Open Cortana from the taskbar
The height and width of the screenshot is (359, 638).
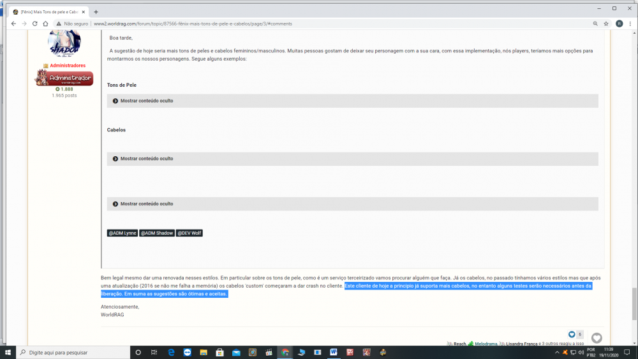pos(138,352)
